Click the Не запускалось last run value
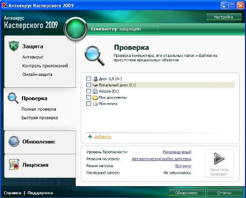246x198 pixels. (x=177, y=173)
